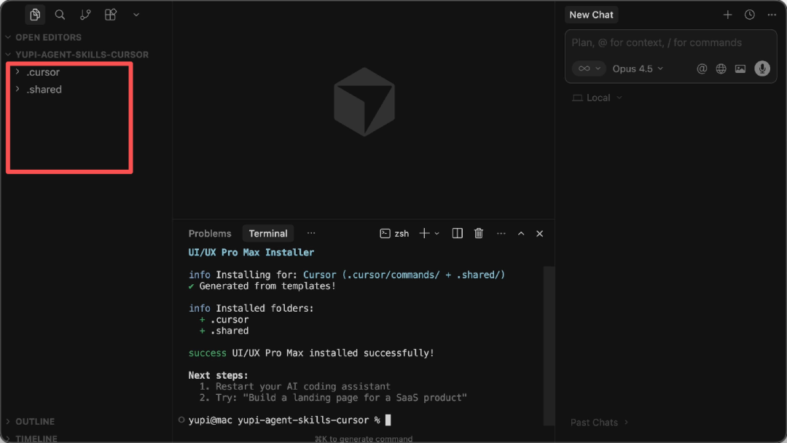Open the Search view icon

click(x=60, y=15)
